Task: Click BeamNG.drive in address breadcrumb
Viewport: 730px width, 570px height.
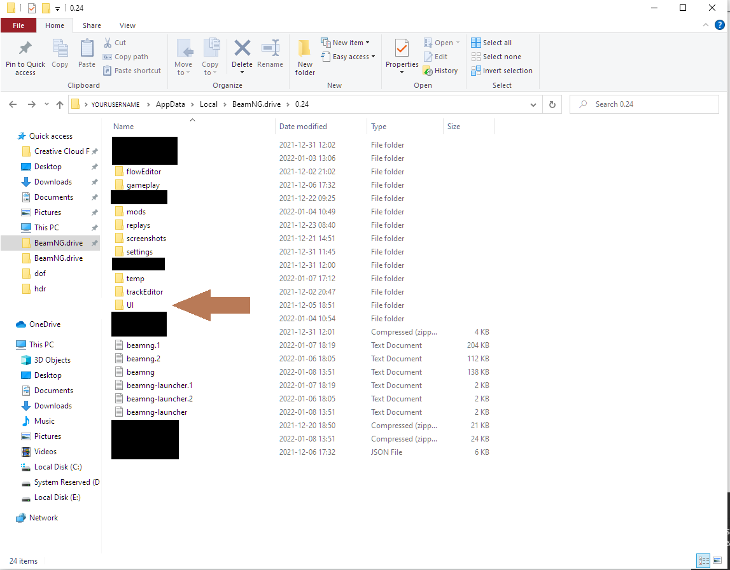Action: click(x=256, y=104)
